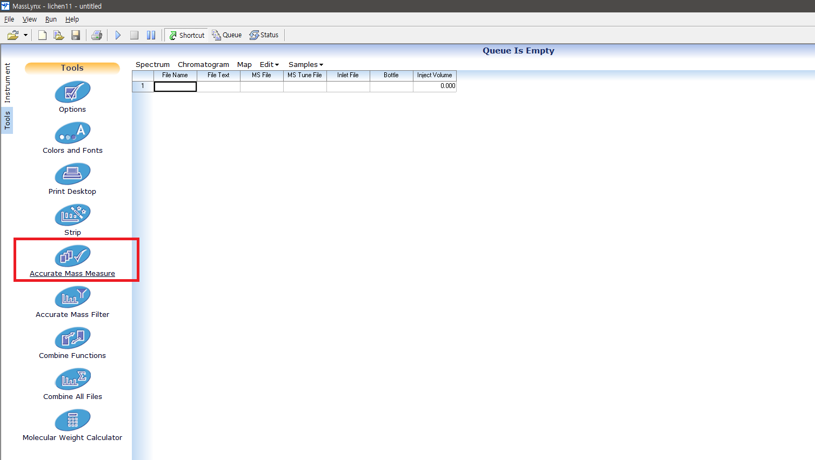This screenshot has height=460, width=815.
Task: Click the File Text column header
Action: click(x=218, y=76)
